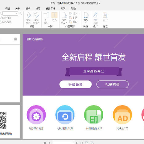Click the previous view icon in bottom bar
The height and width of the screenshot is (144, 144).
pos(86,142)
